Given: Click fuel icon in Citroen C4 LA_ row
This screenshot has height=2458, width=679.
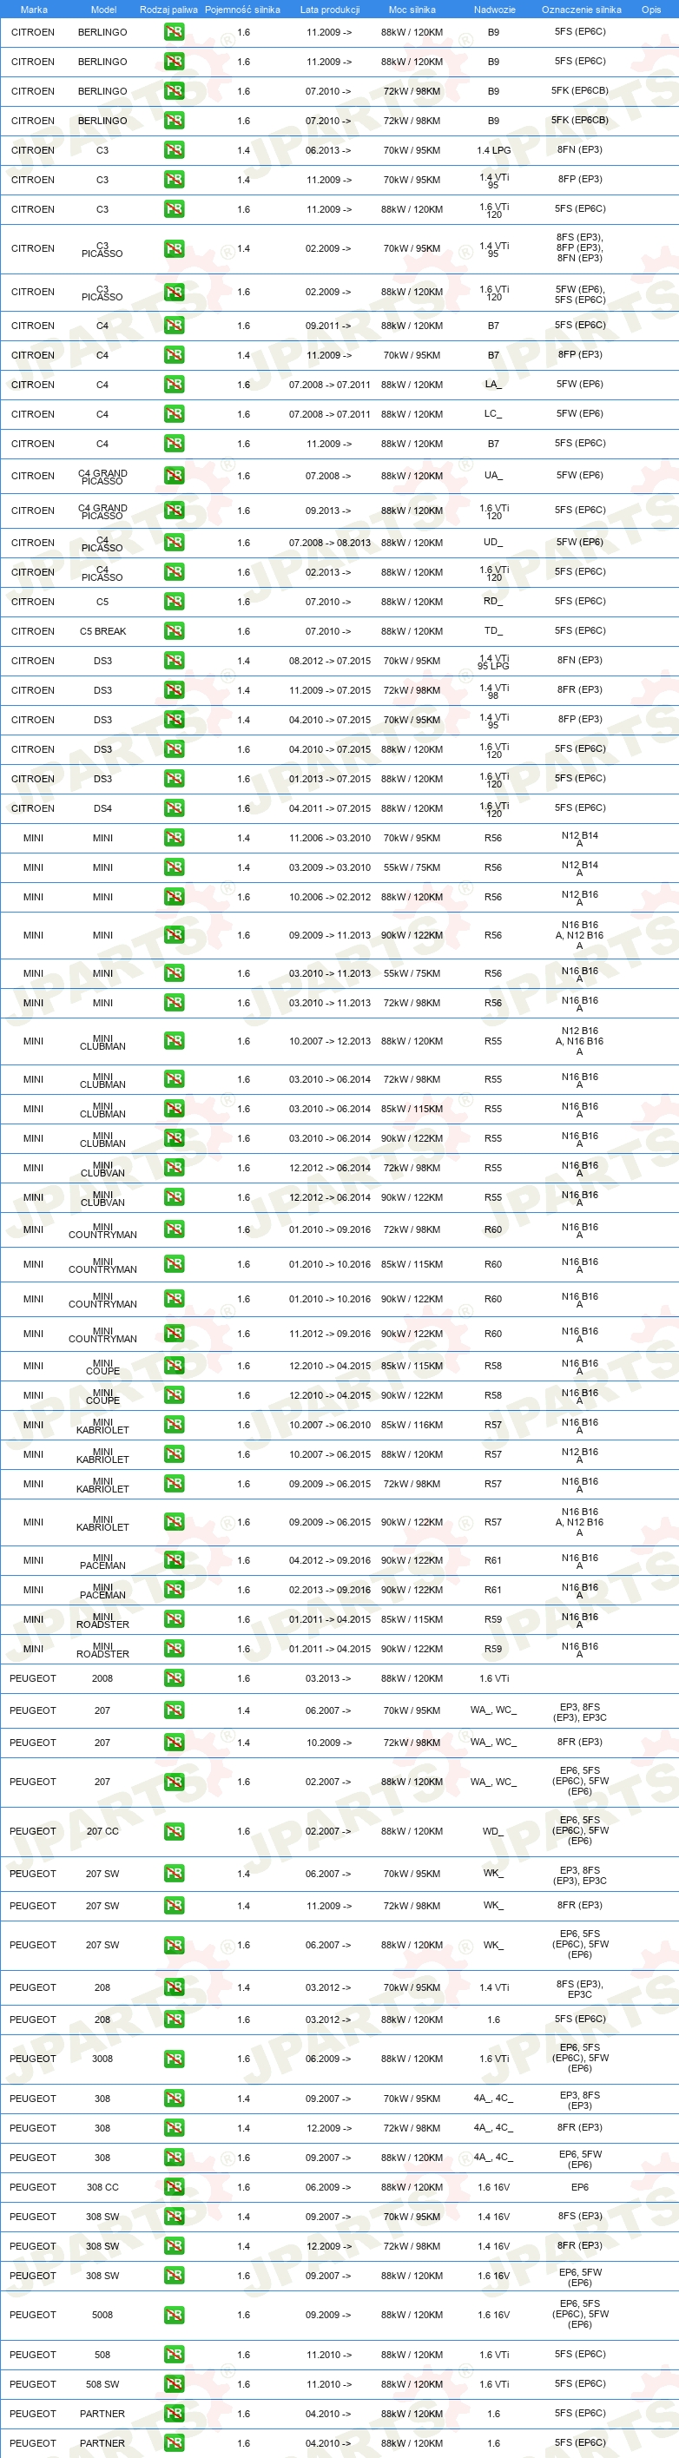Looking at the screenshot, I should (174, 385).
